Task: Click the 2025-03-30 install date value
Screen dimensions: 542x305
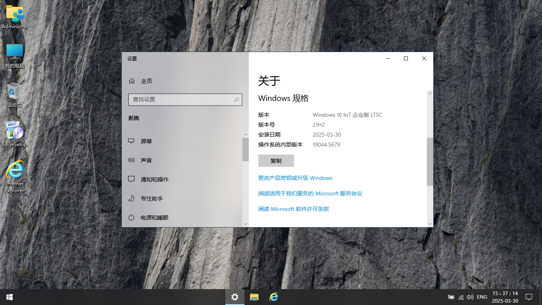Action: tap(327, 135)
